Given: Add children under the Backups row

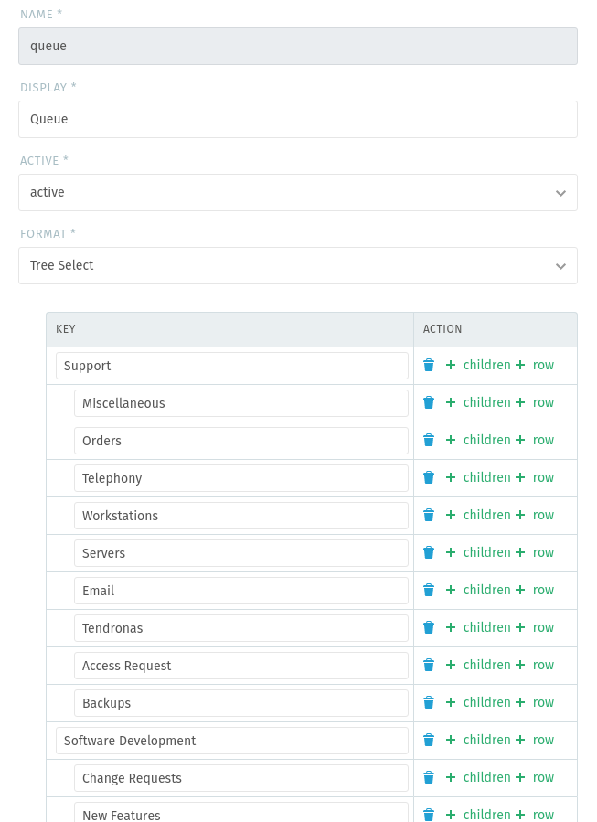Looking at the screenshot, I should (478, 702).
